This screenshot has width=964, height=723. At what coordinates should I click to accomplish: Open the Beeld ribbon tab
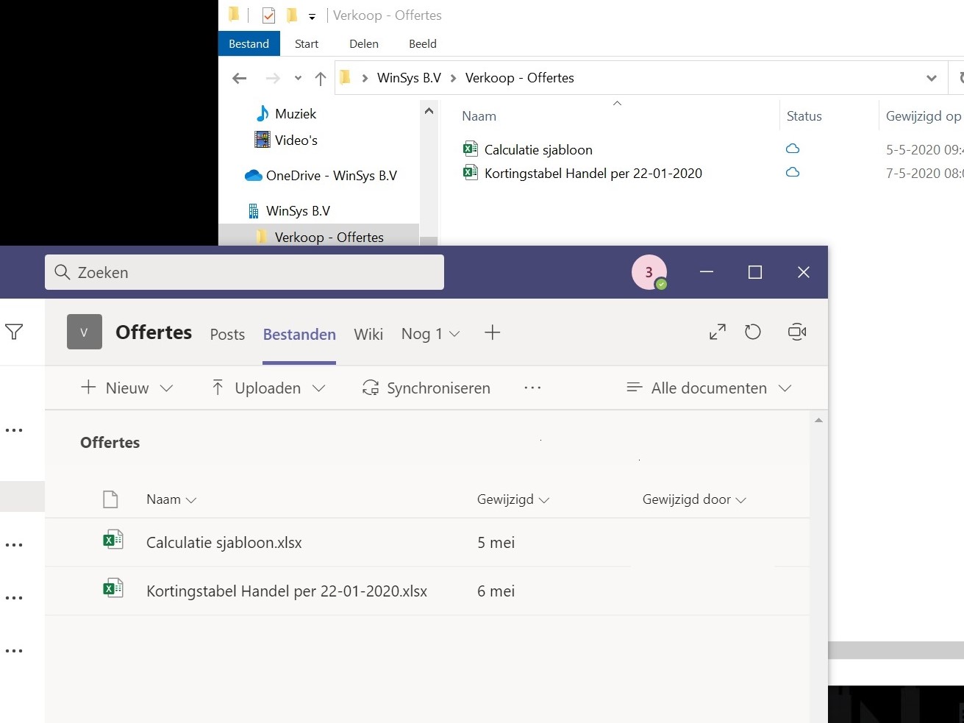(423, 44)
